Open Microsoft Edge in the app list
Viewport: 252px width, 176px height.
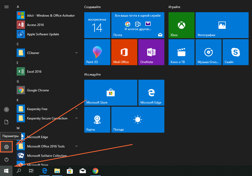pyautogui.click(x=48, y=137)
